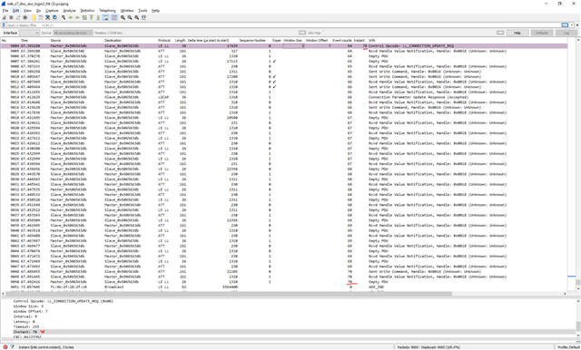
Task: Open the capture options dialog
Action: (x=25, y=17)
